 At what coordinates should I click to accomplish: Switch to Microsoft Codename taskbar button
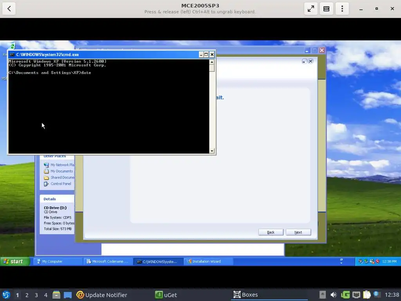point(107,261)
